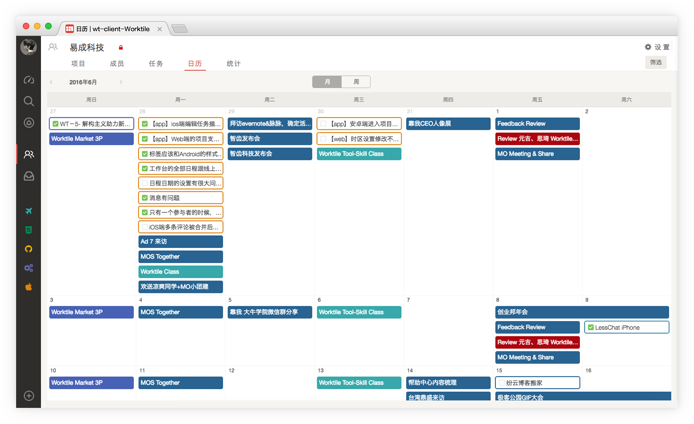694x424 pixels.
Task: Switch to 成员 tab
Action: 117,64
